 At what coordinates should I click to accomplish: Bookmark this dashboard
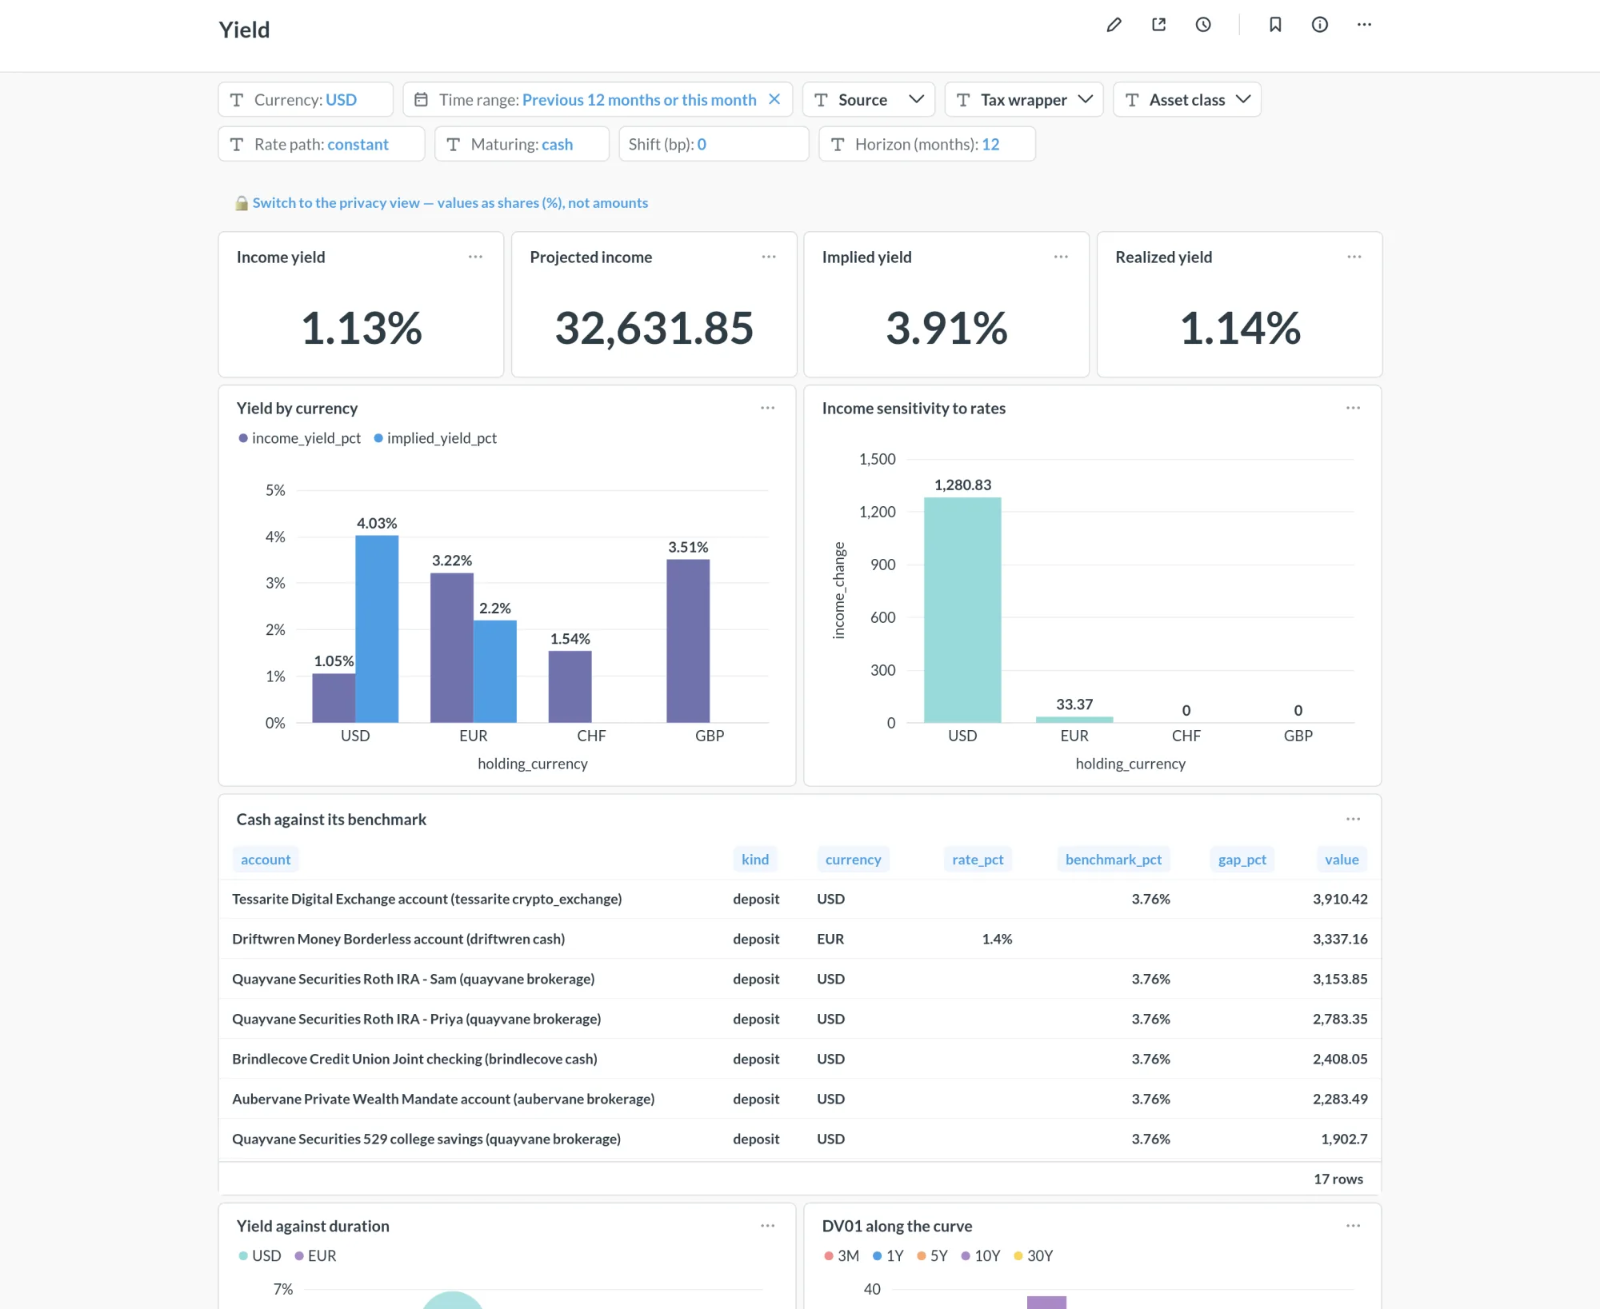click(x=1275, y=25)
